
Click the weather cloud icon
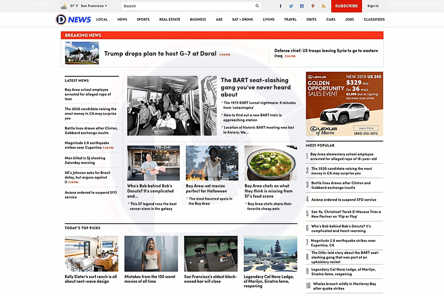[64, 6]
